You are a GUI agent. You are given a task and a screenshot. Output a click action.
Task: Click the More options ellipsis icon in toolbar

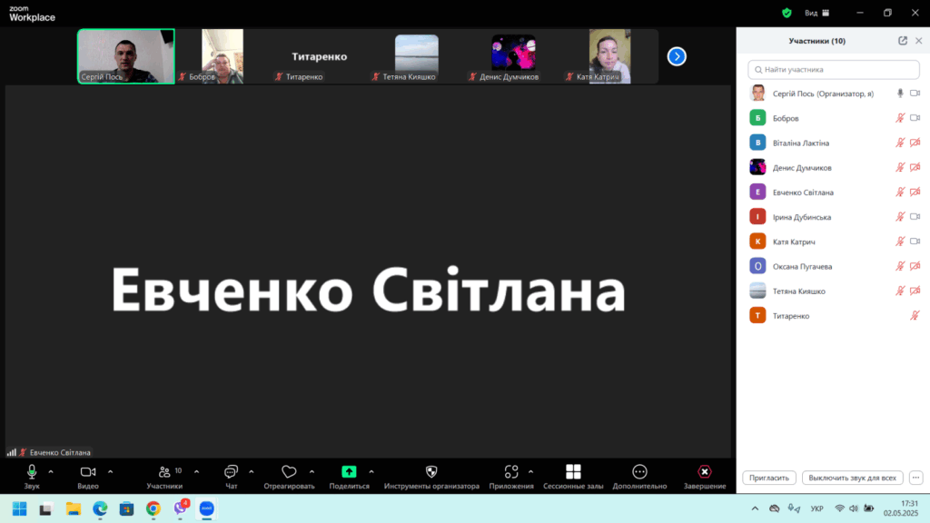point(639,472)
